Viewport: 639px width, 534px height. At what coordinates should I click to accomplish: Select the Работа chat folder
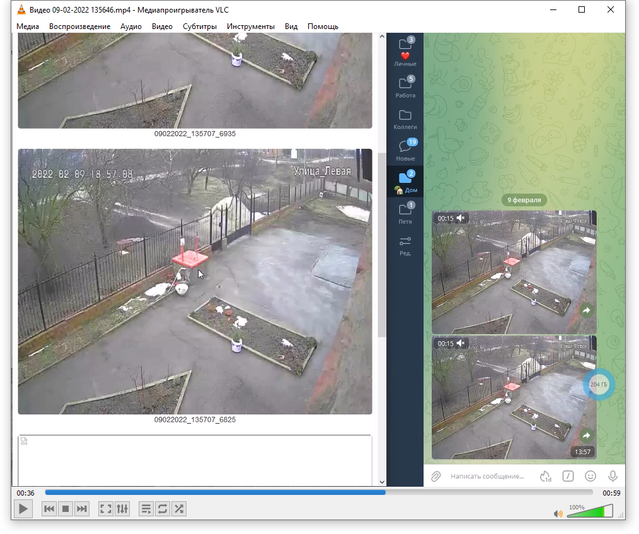tap(405, 86)
